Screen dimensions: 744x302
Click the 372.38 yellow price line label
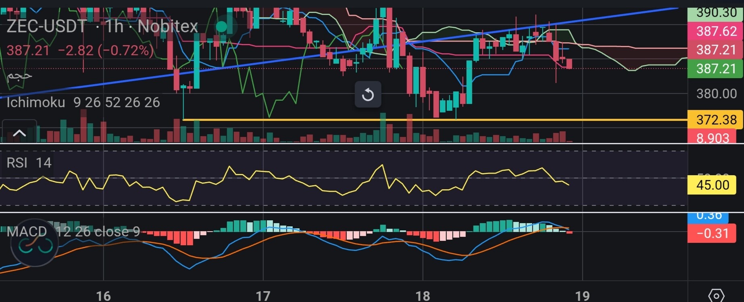(715, 120)
